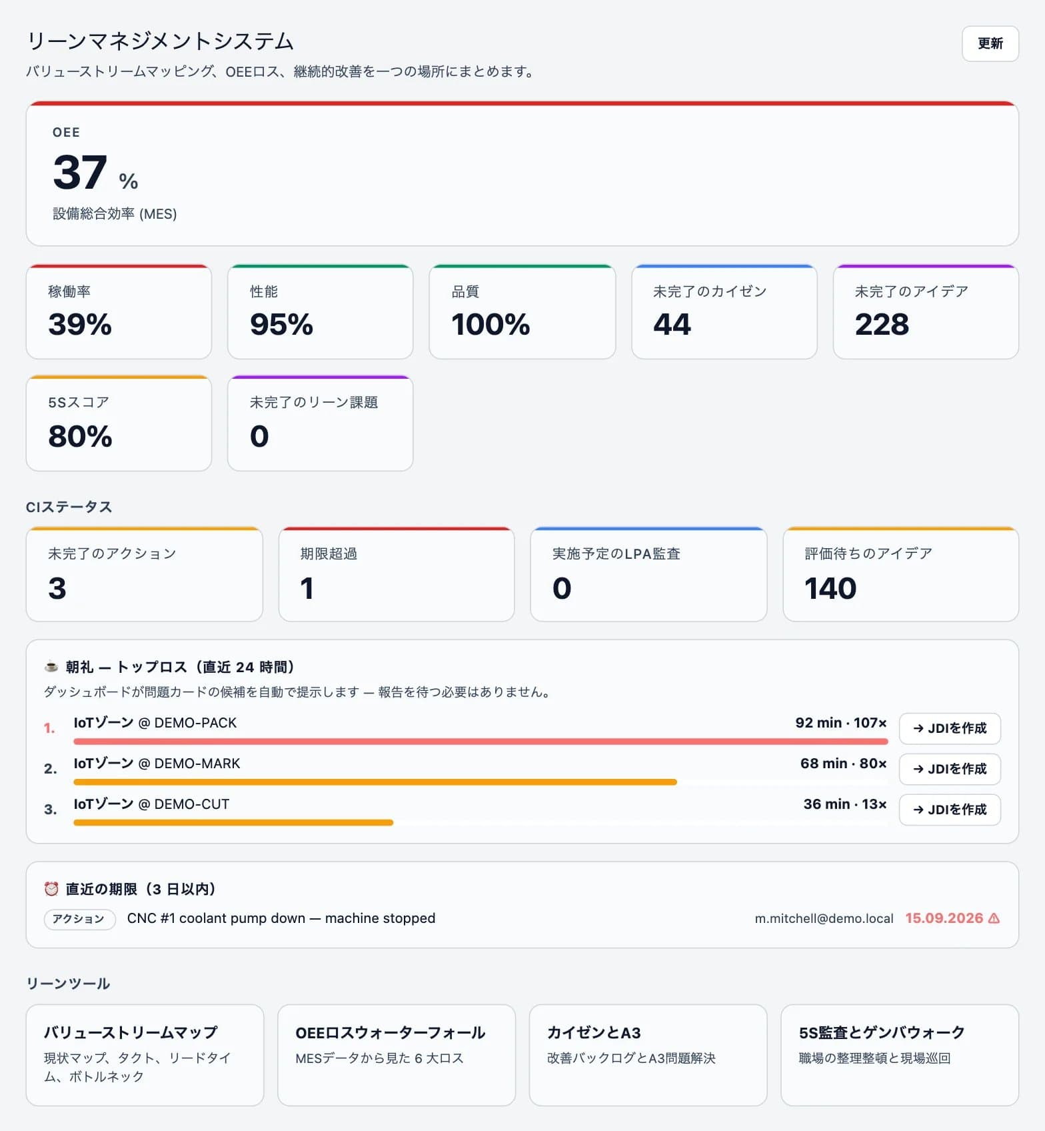Screen dimensions: 1045x1131
Task: Click the alarm clock icon beside 直近の期限
Action: click(x=51, y=889)
